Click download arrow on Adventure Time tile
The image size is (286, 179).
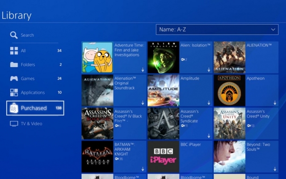(x=143, y=70)
